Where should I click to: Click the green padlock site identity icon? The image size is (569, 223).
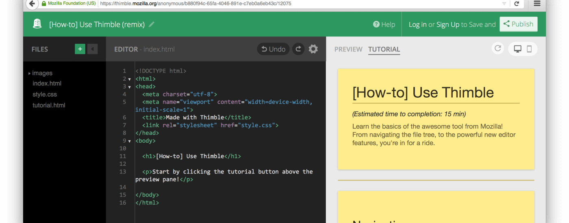coord(43,4)
